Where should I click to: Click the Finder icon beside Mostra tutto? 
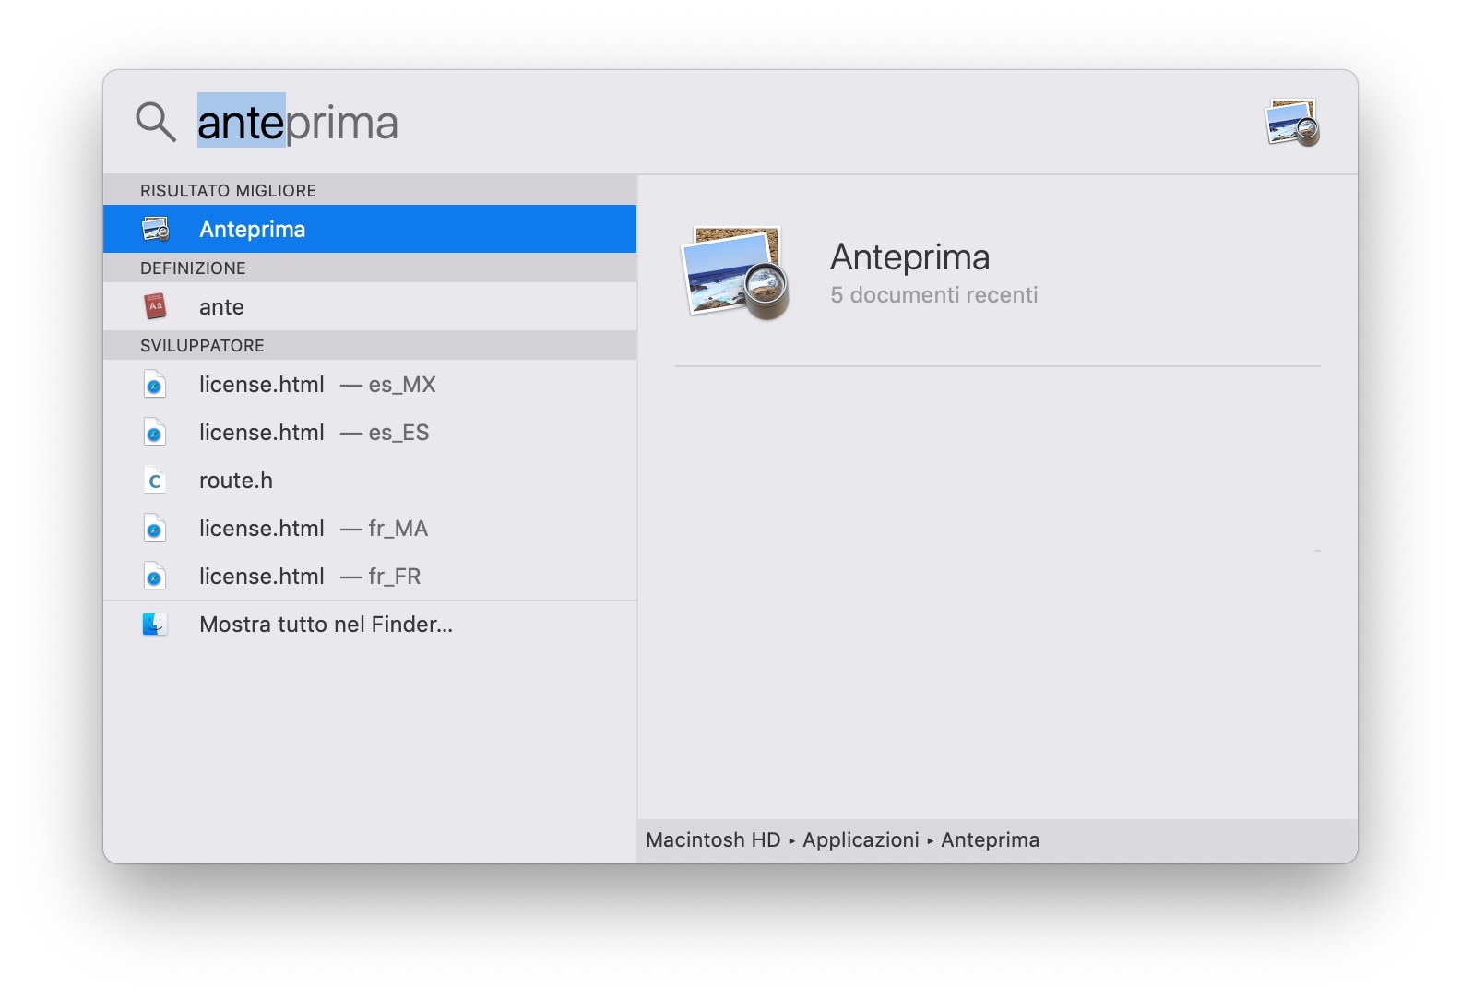click(x=155, y=624)
